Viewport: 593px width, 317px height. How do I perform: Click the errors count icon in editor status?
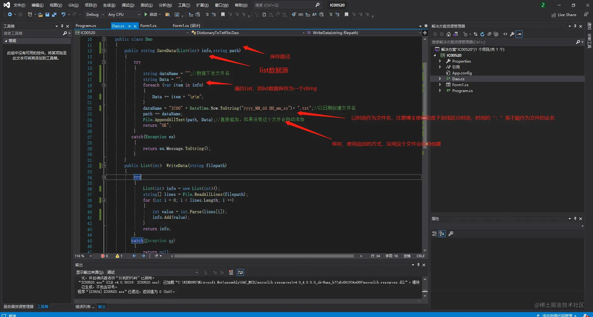point(104,256)
